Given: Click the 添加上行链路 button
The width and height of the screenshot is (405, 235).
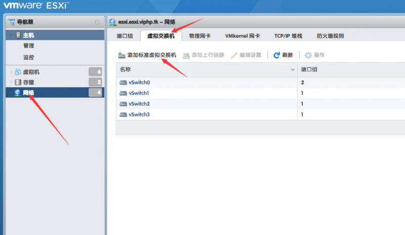Looking at the screenshot, I should pos(204,55).
